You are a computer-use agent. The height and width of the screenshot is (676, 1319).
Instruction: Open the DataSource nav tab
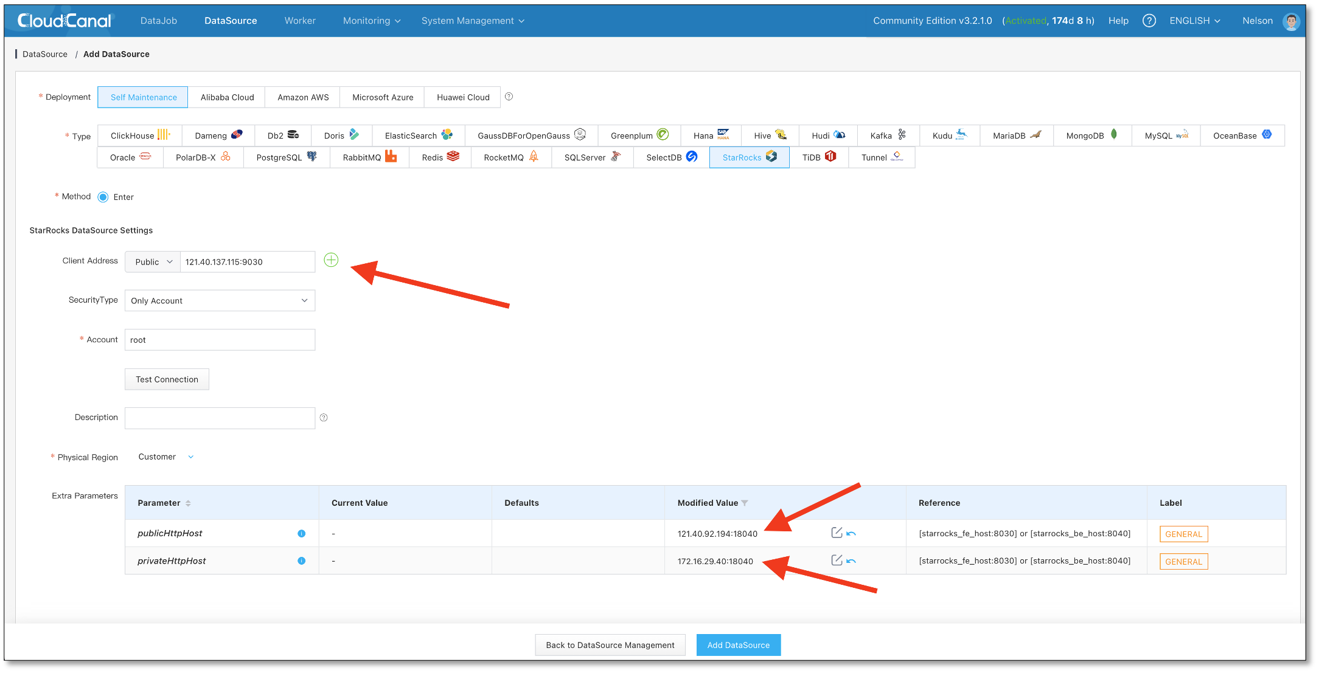click(231, 21)
